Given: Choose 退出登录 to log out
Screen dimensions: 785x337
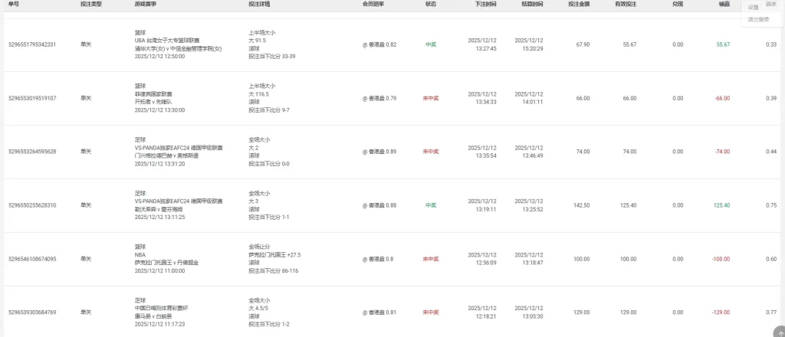Looking at the screenshot, I should point(758,19).
